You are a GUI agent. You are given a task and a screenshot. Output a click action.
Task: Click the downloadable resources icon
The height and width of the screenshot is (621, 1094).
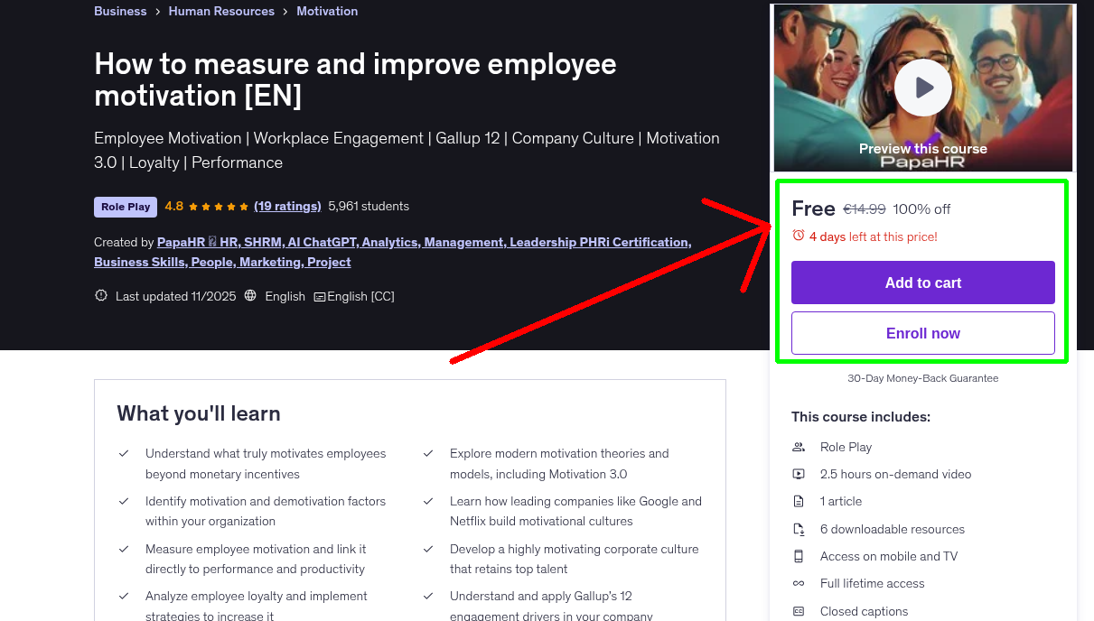[798, 529]
